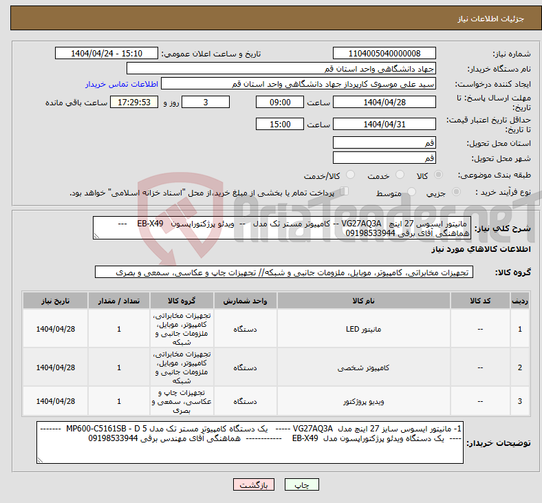This screenshot has width=542, height=503.
Task: Click the گروه کالا field
Action: point(284,272)
